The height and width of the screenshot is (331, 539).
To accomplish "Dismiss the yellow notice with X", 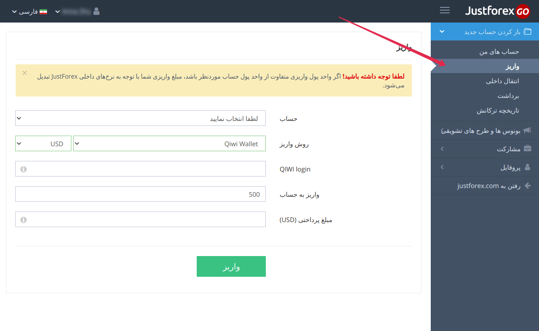I will coord(25,73).
